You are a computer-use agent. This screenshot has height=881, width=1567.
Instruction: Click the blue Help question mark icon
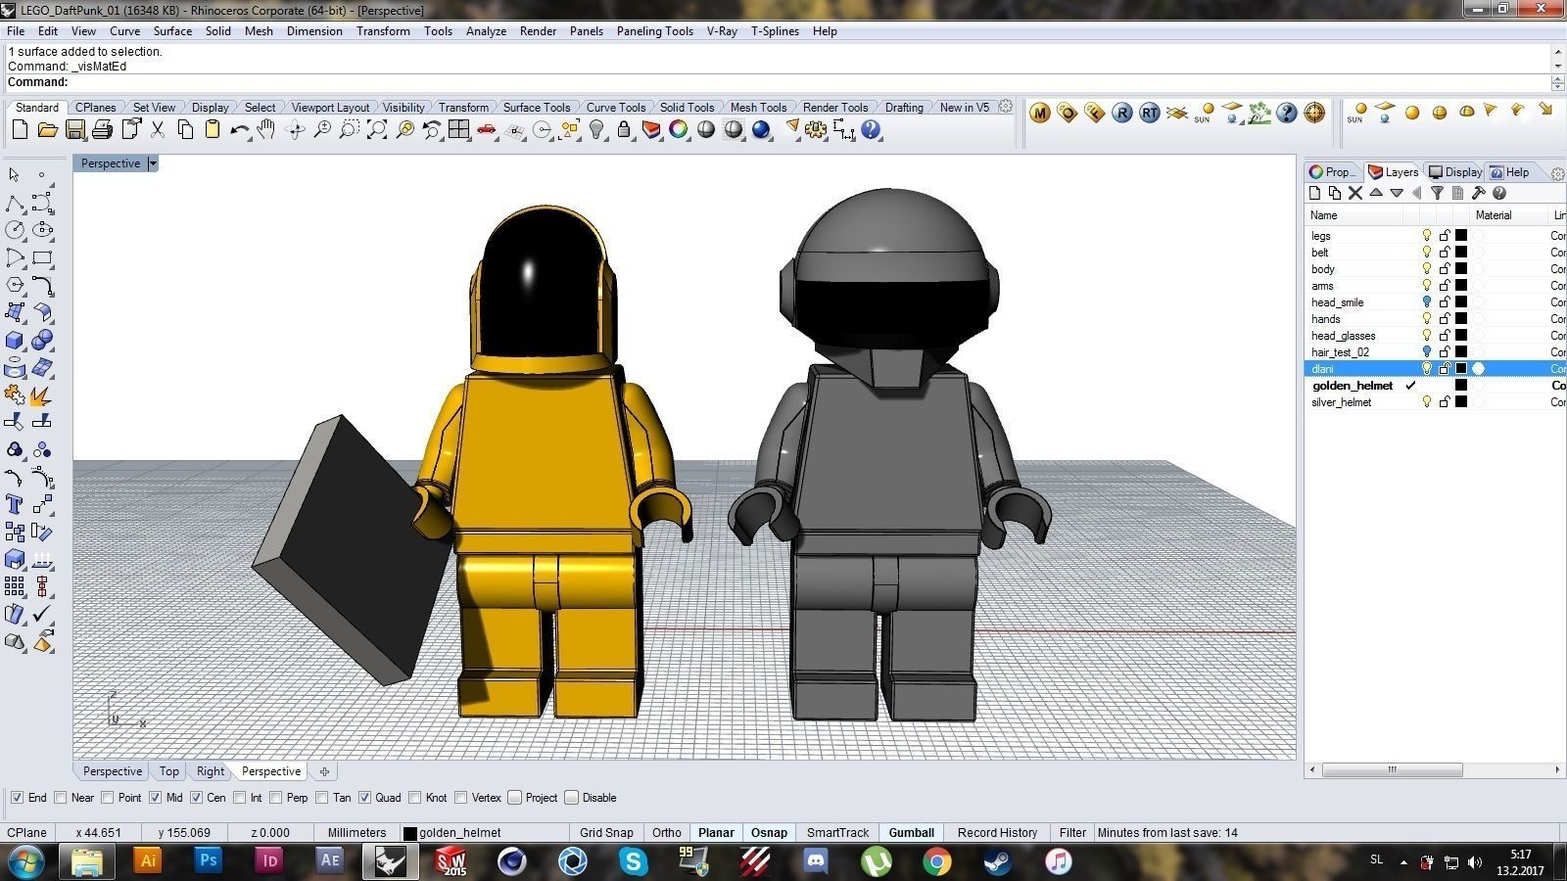pos(871,129)
